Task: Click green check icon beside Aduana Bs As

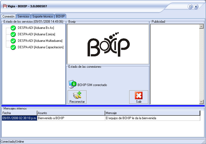Action: (x=13, y=28)
